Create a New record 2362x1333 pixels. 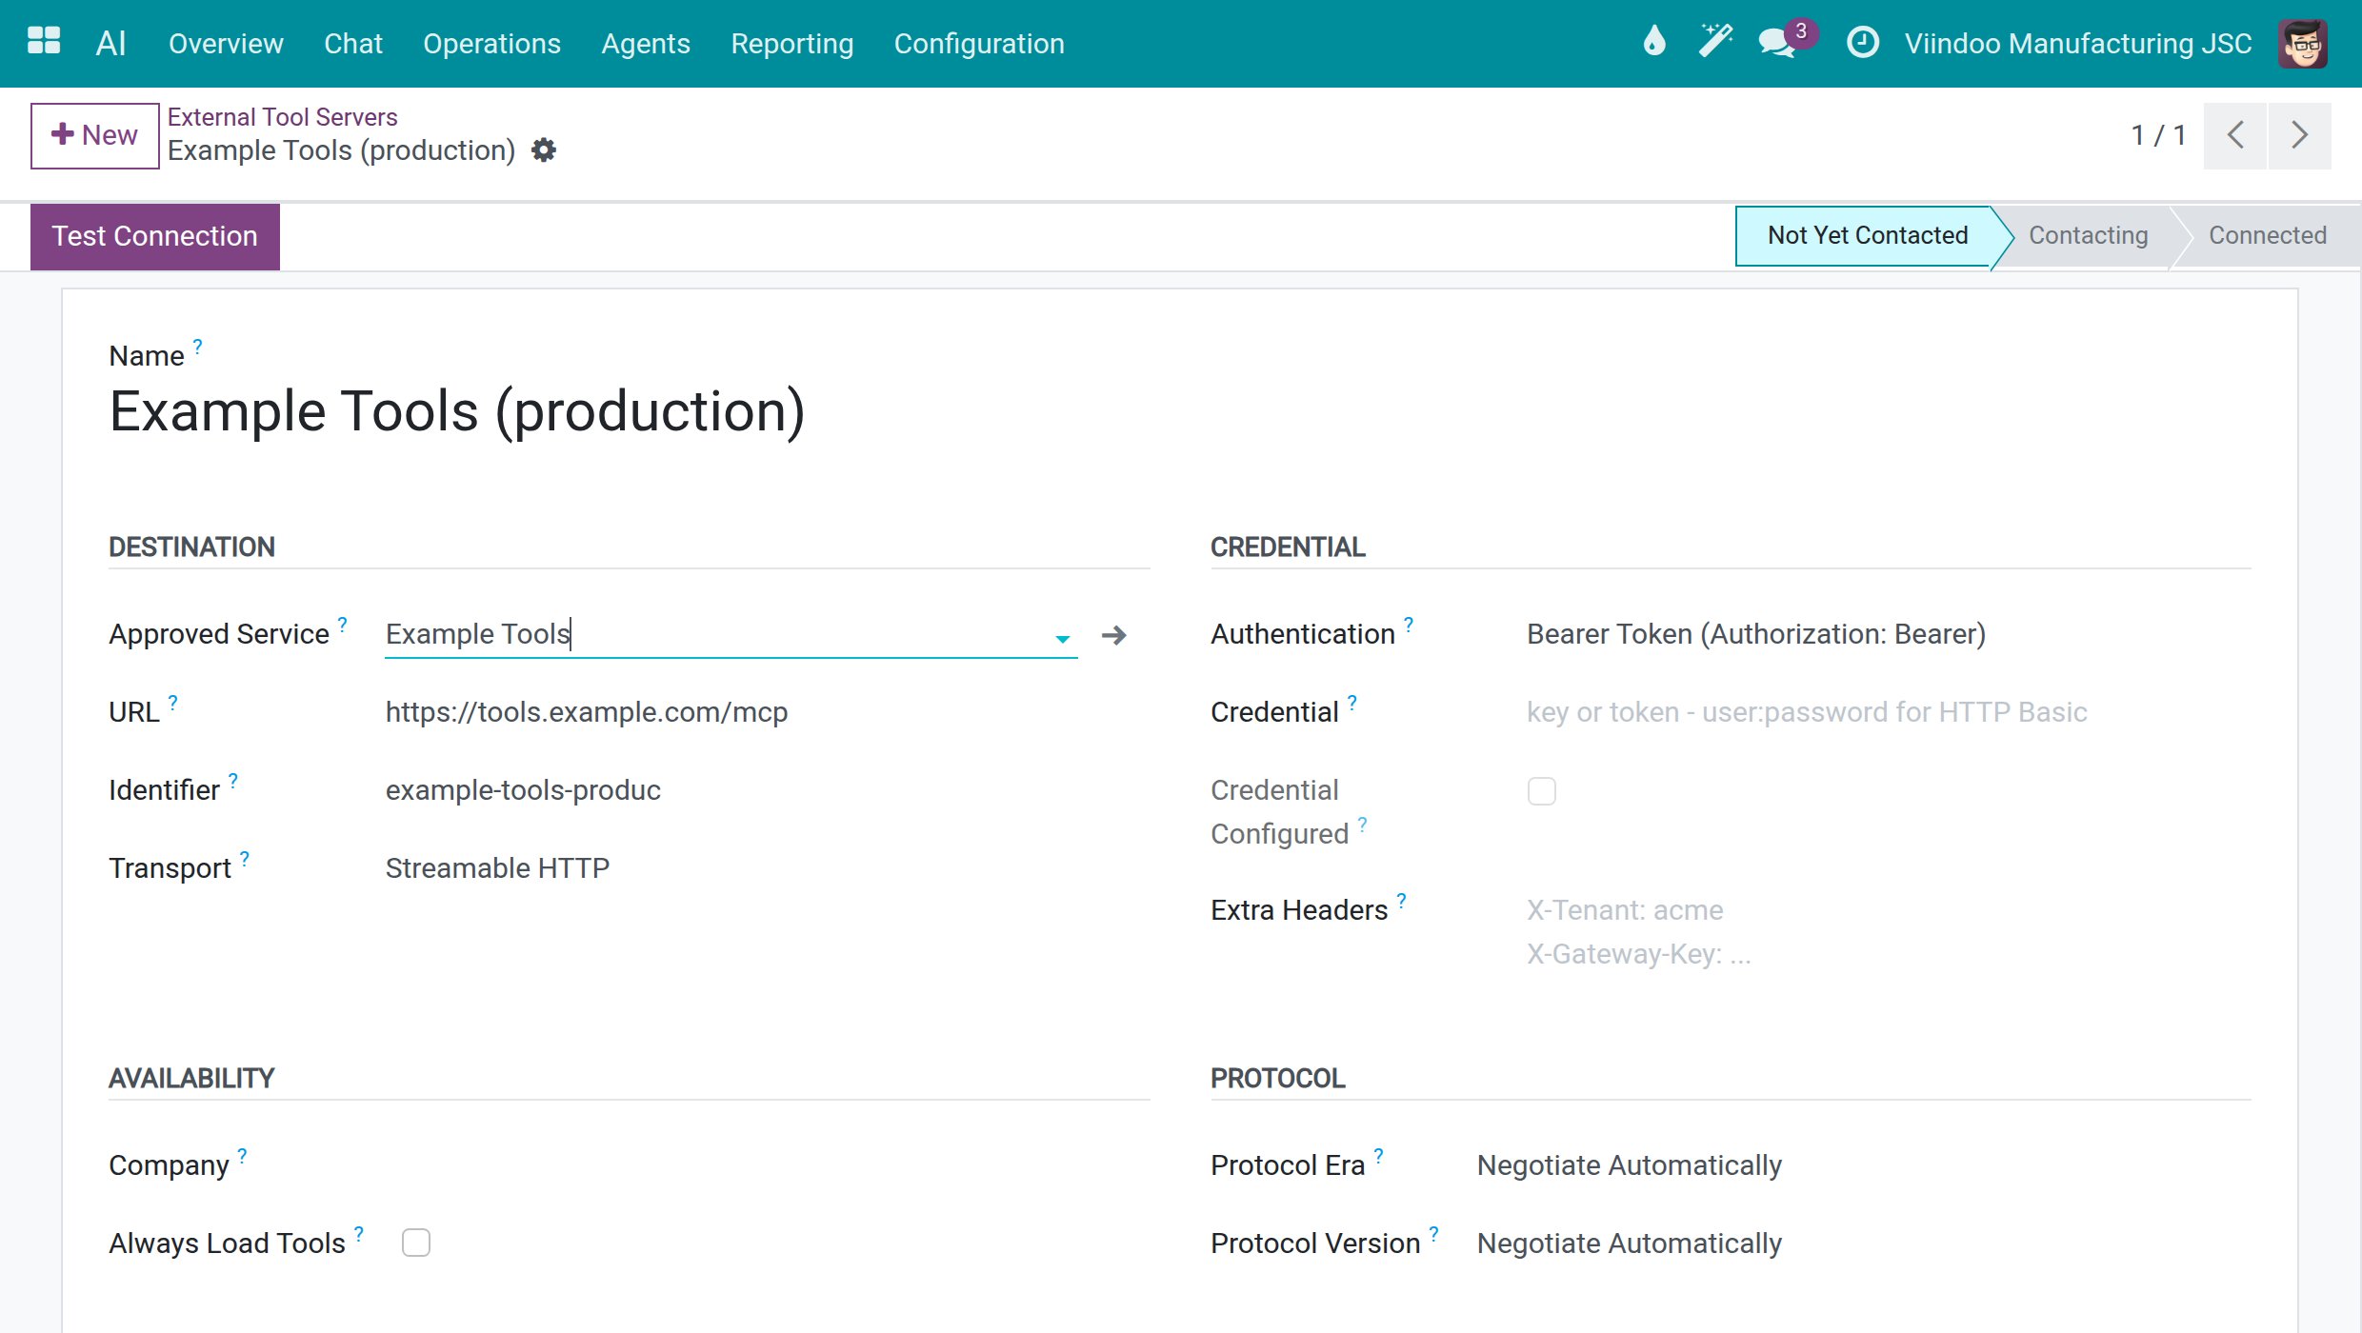click(x=94, y=135)
